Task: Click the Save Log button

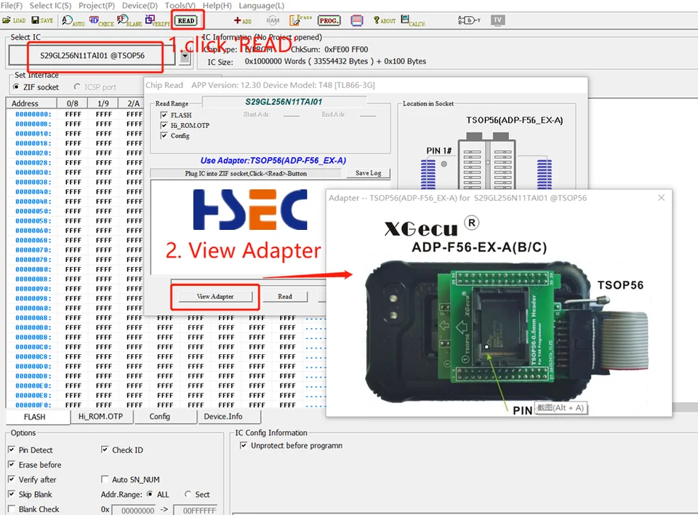Action: (x=368, y=173)
